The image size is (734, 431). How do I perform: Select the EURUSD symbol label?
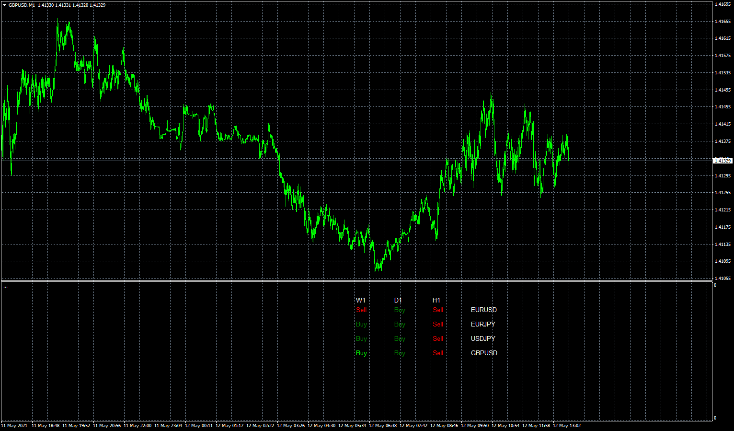[483, 310]
